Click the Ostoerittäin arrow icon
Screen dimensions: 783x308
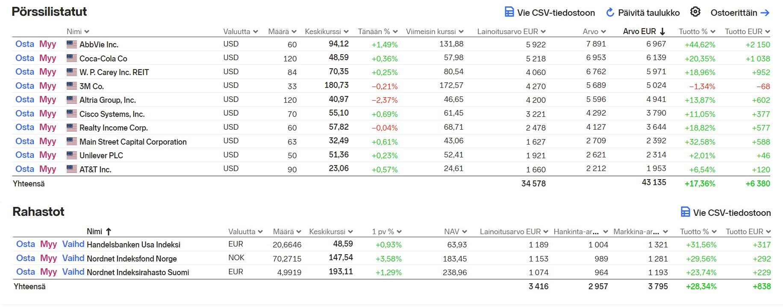pyautogui.click(x=765, y=13)
